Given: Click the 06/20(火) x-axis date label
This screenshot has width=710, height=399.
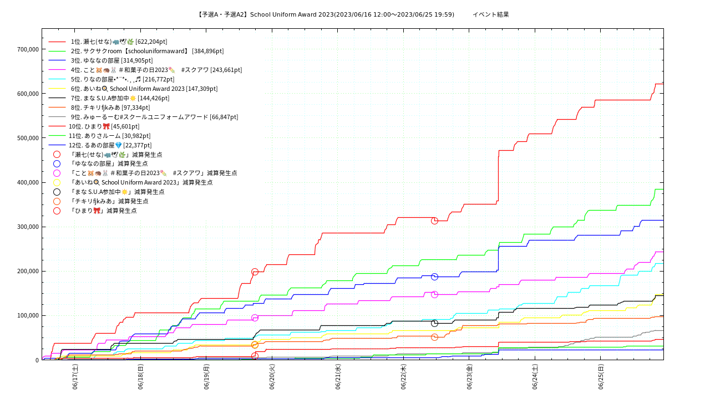Looking at the screenshot, I should point(272,377).
